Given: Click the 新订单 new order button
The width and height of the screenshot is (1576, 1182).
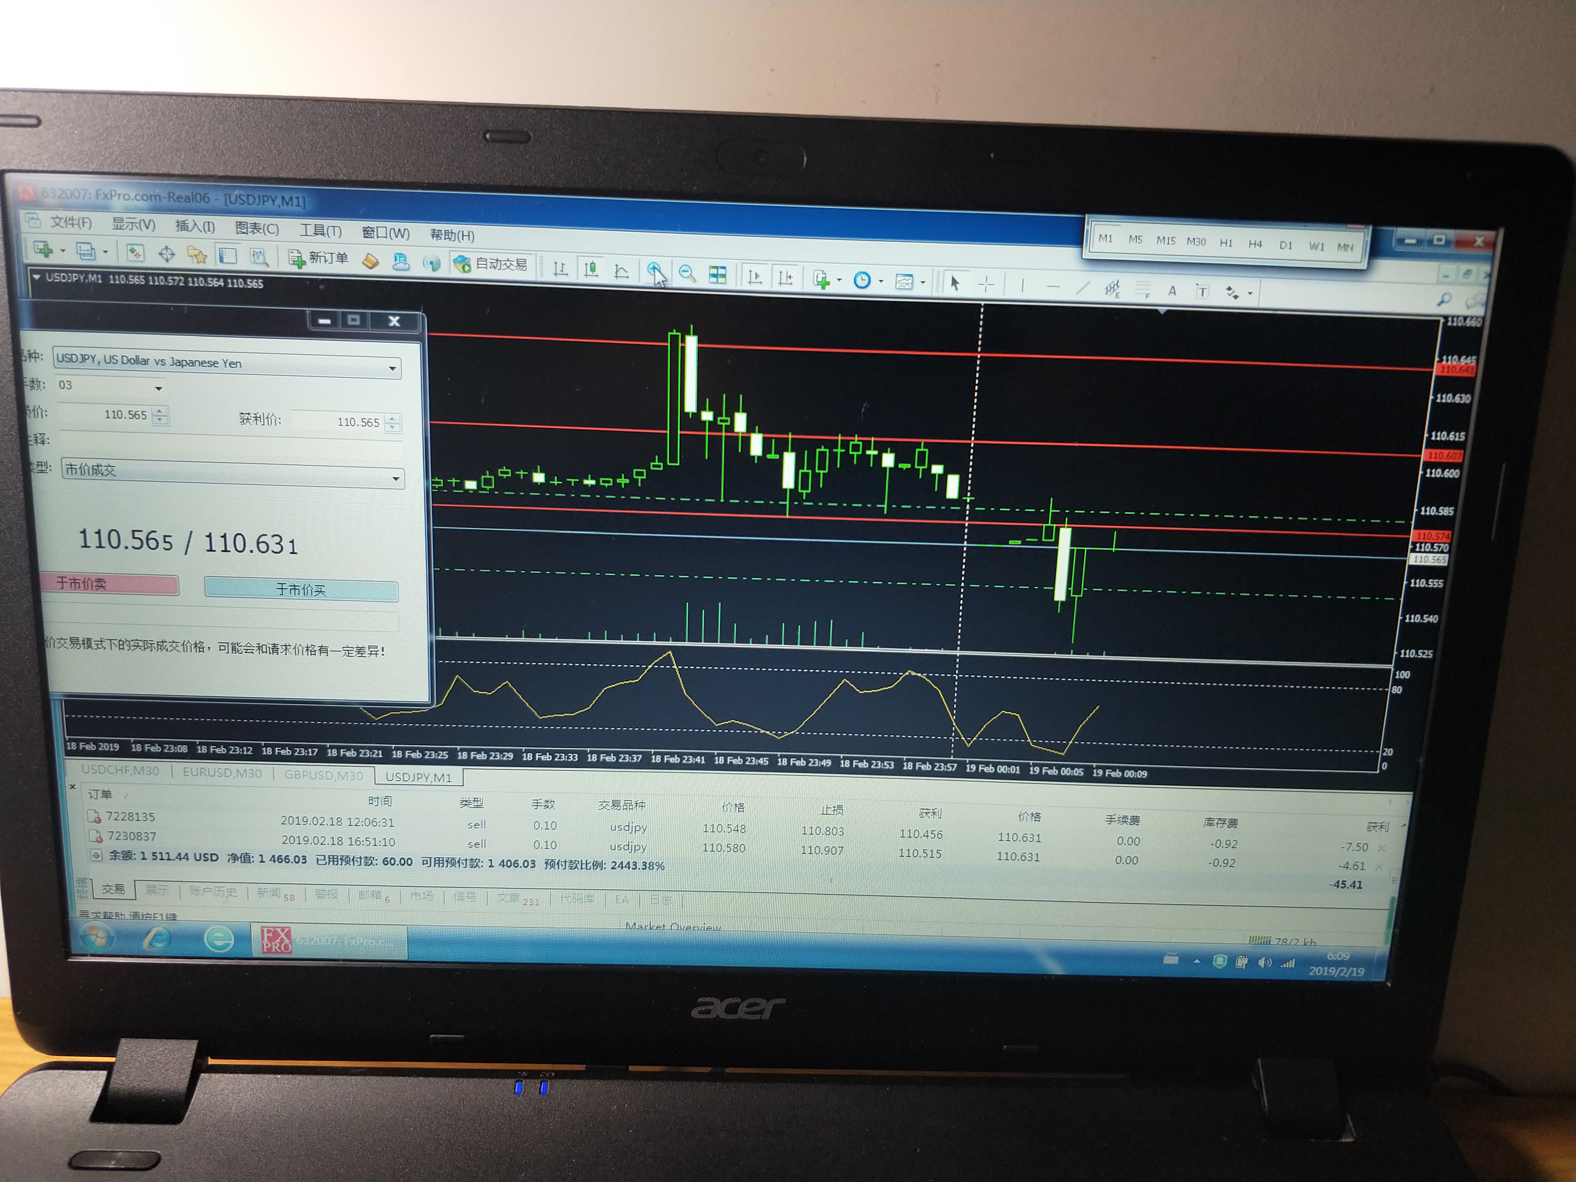Looking at the screenshot, I should tap(318, 258).
